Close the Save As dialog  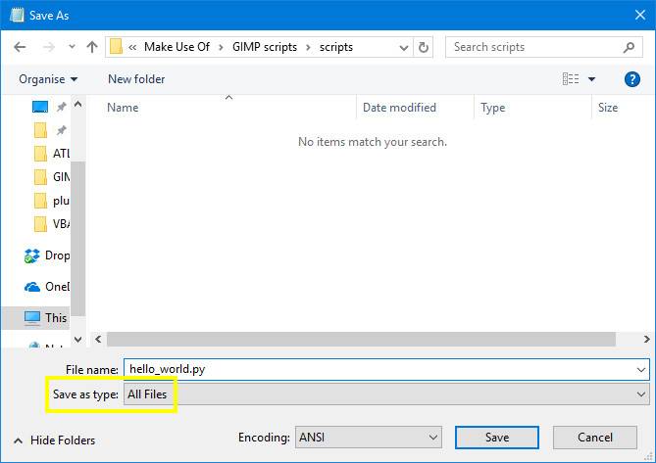pos(639,15)
